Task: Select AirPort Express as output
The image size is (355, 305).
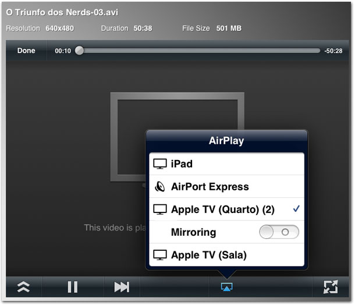Action: point(226,187)
